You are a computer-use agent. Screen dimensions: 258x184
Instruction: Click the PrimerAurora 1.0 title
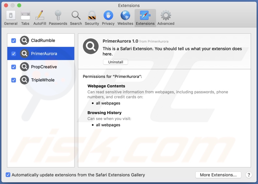(121, 41)
